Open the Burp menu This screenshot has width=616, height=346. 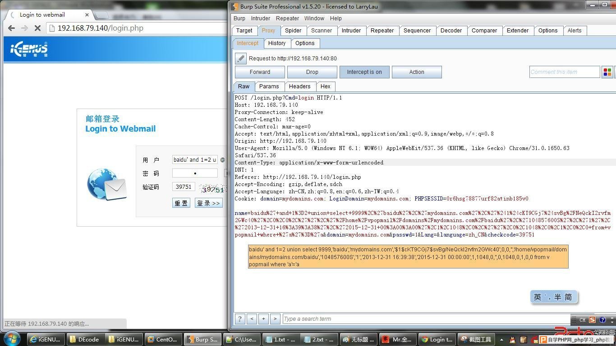(239, 18)
